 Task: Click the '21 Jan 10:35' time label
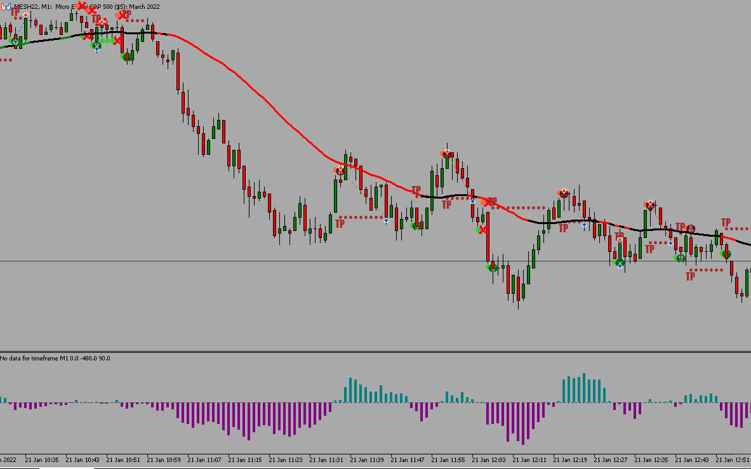click(x=42, y=460)
